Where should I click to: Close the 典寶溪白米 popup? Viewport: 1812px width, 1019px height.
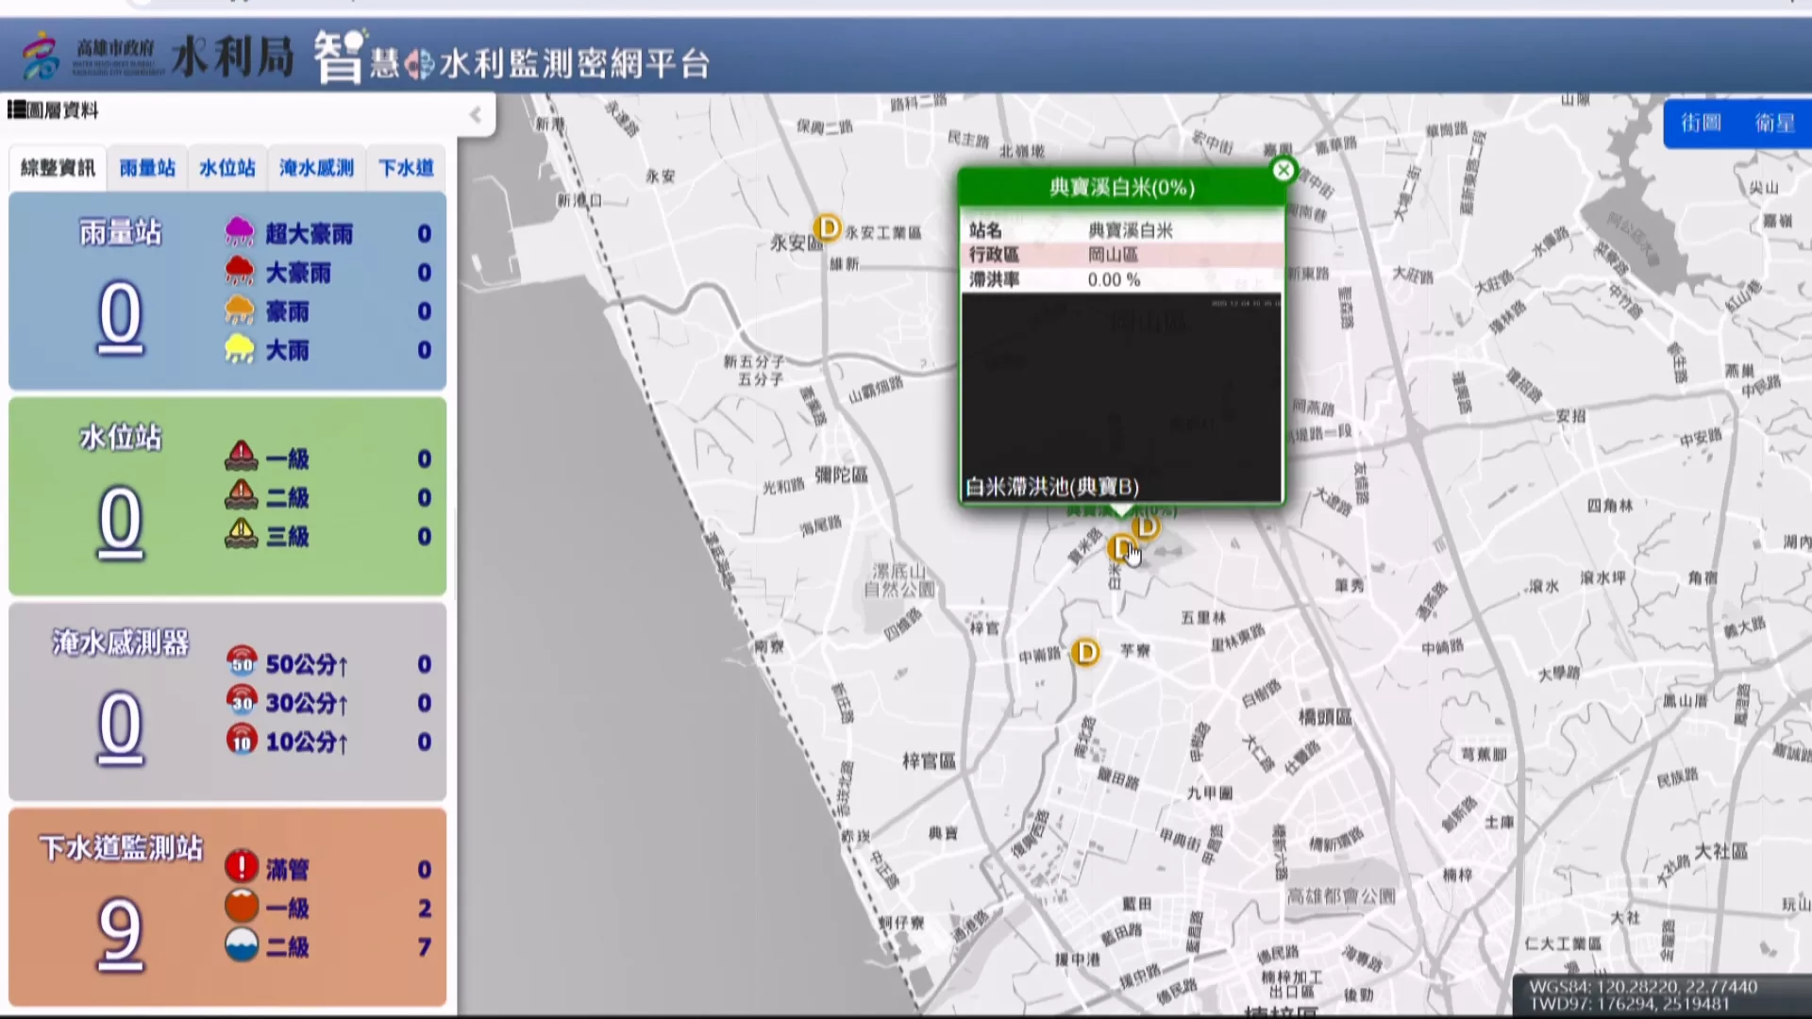point(1283,171)
